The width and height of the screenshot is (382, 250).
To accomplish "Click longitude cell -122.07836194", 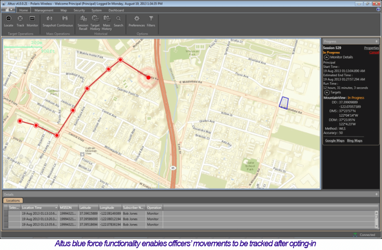I will pyautogui.click(x=110, y=225).
